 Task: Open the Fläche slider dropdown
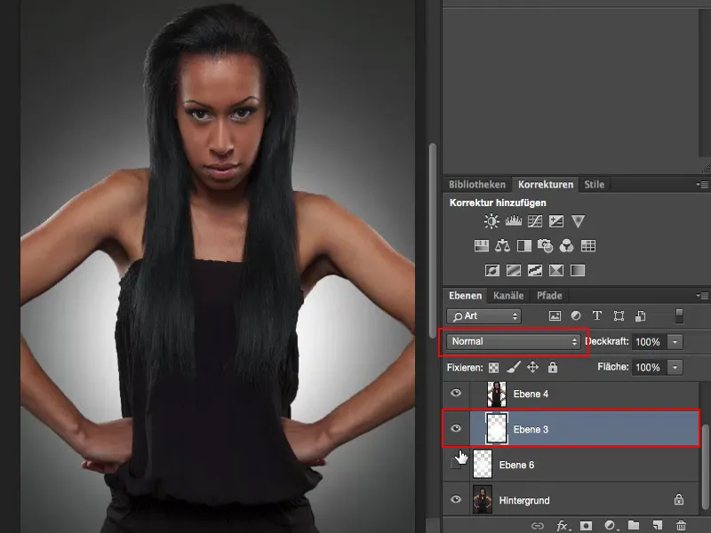pos(675,367)
